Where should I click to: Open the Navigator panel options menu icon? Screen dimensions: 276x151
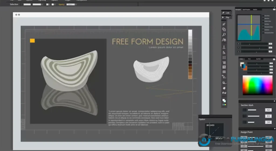point(274,9)
